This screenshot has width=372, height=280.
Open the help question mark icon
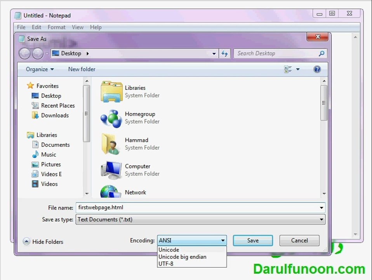tap(317, 69)
